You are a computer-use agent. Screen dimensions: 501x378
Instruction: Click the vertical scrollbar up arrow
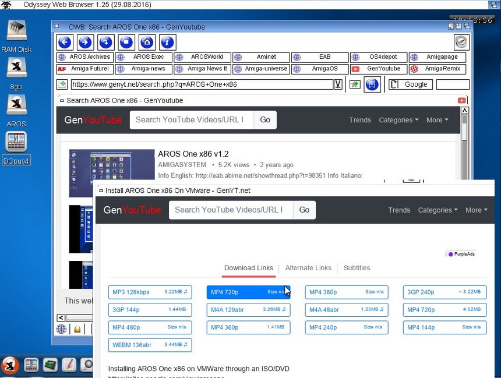tap(464, 110)
